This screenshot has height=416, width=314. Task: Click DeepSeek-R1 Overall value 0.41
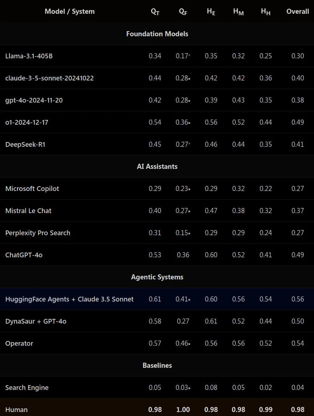point(298,144)
